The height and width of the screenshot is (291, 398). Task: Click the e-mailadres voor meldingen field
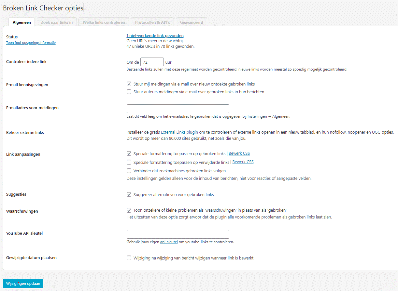[178, 109]
